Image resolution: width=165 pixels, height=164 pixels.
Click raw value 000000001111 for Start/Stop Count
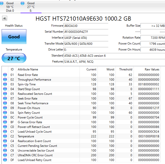(148, 89)
